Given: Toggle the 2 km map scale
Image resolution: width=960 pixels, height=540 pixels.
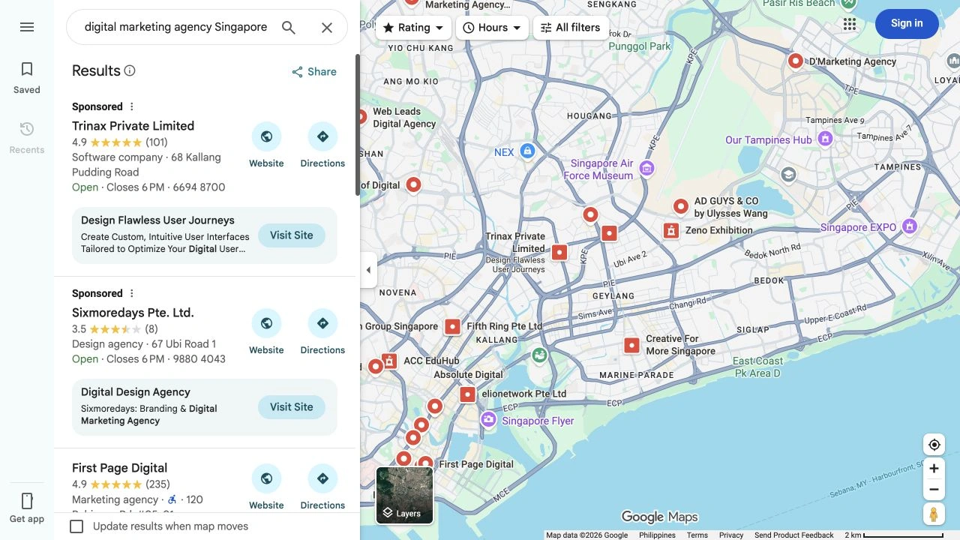Looking at the screenshot, I should pyautogui.click(x=893, y=535).
